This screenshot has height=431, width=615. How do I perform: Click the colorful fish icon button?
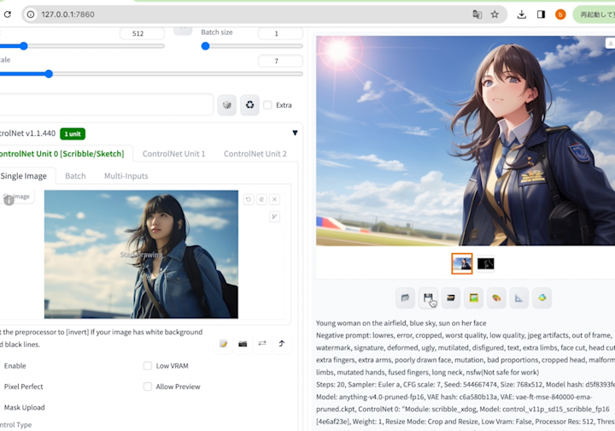point(542,298)
